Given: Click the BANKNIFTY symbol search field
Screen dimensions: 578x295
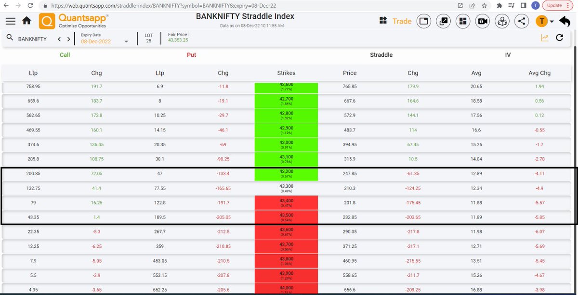Looking at the screenshot, I should [x=32, y=39].
